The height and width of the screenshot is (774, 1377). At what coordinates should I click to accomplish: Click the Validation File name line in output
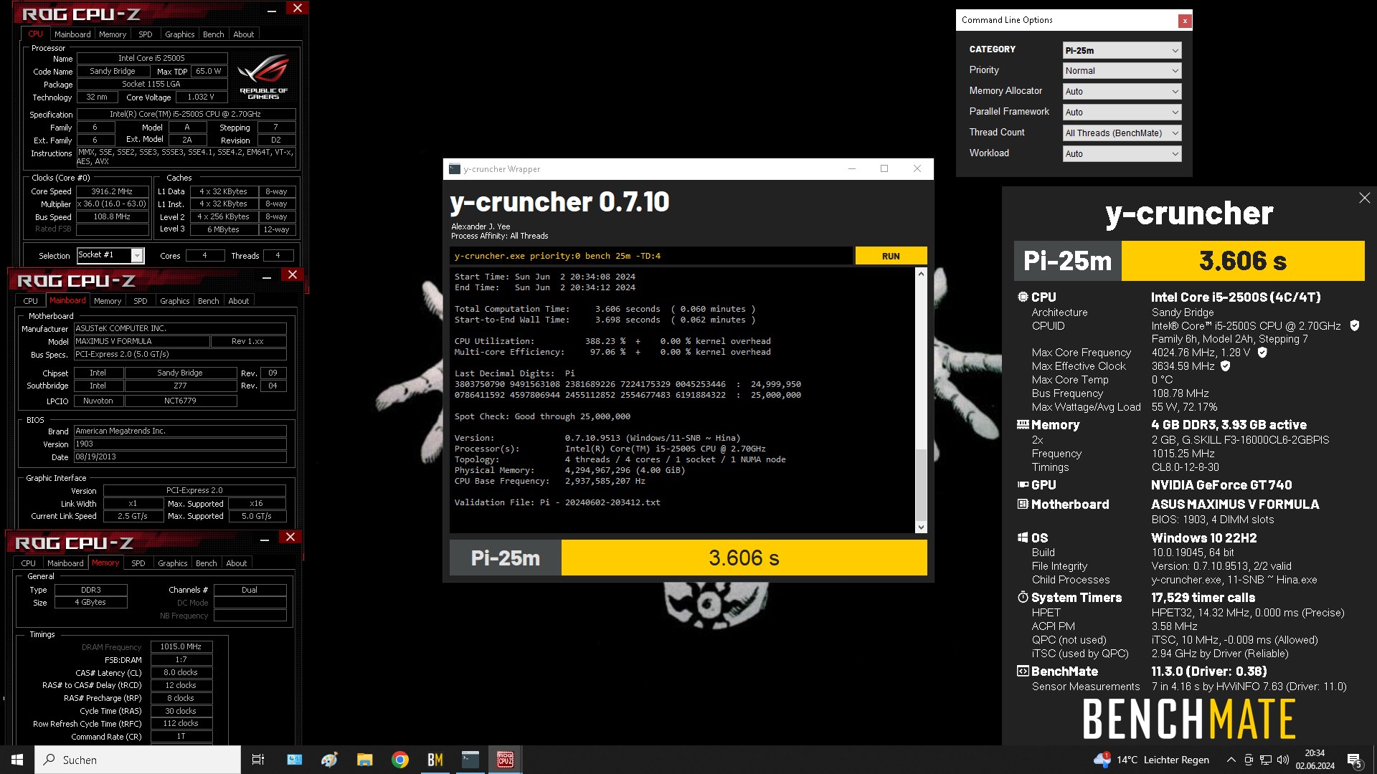click(557, 502)
